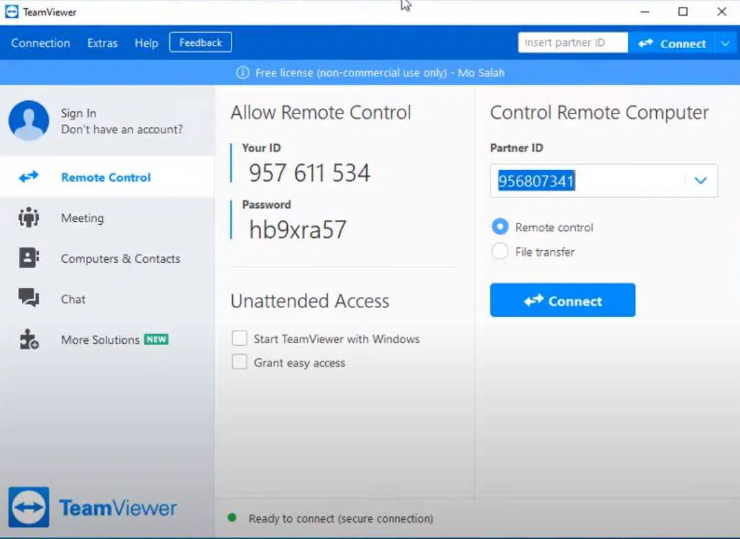Click the password hb9xra57
The height and width of the screenshot is (539, 740).
[298, 230]
